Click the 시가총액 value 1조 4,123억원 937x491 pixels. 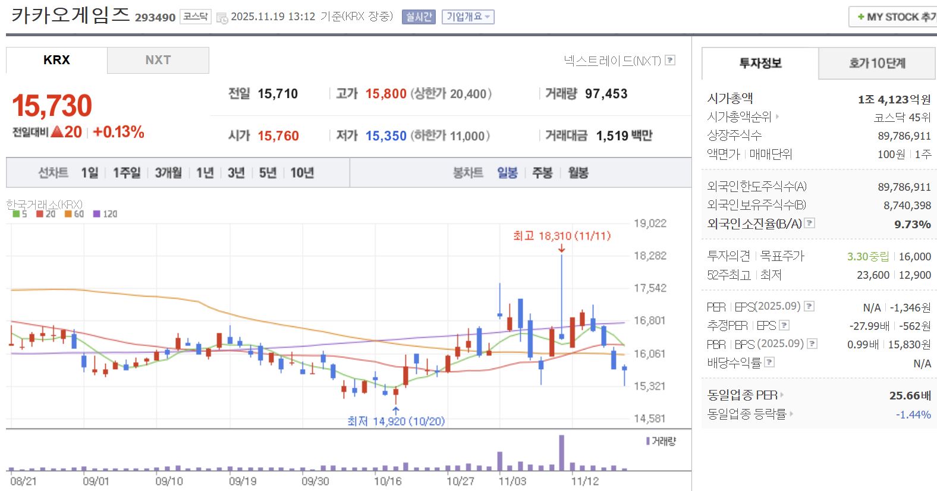(x=894, y=99)
